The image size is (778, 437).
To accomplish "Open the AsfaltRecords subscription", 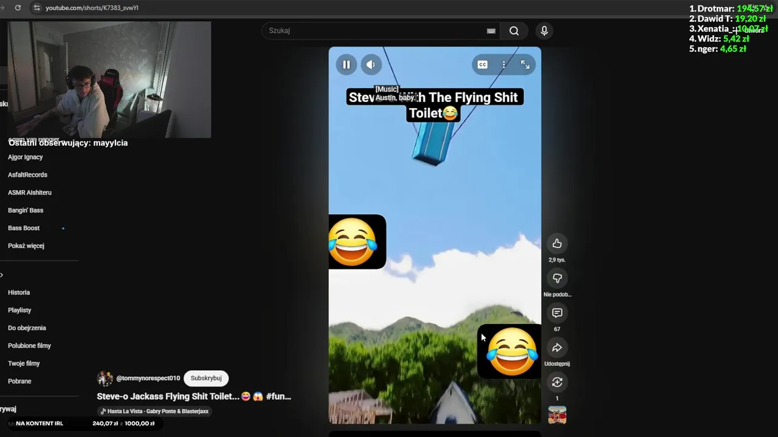I will (x=27, y=175).
